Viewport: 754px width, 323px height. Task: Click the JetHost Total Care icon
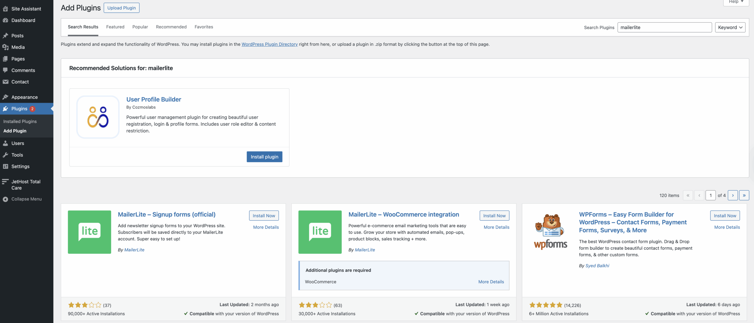(x=5, y=182)
